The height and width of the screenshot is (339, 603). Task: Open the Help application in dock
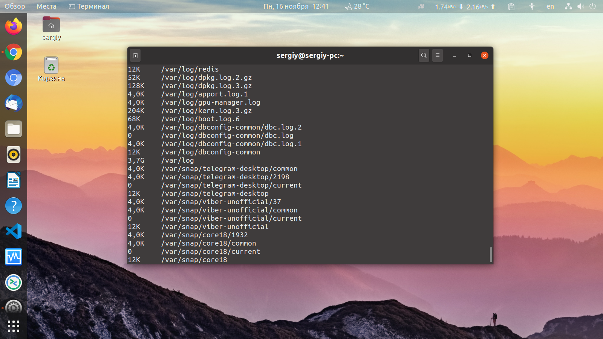click(14, 206)
